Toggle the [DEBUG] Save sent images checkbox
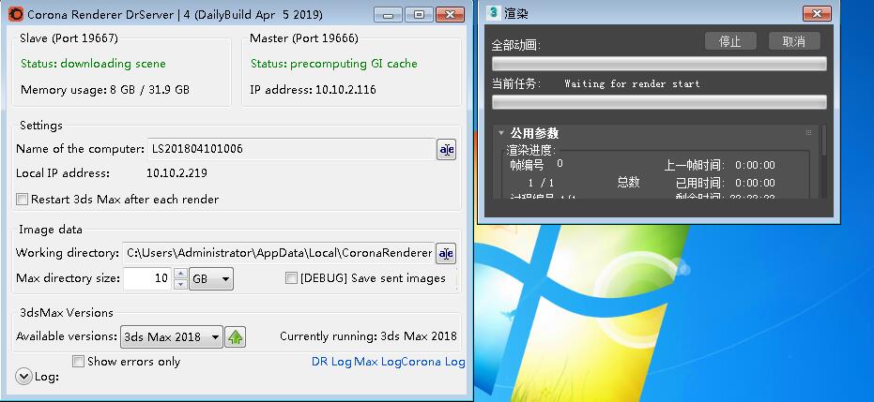The image size is (874, 402). pos(291,278)
